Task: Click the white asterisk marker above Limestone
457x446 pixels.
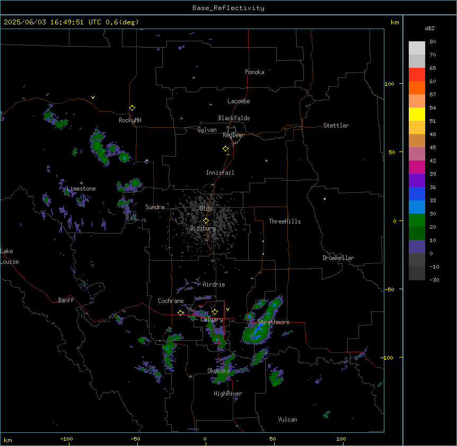Action: [81, 183]
